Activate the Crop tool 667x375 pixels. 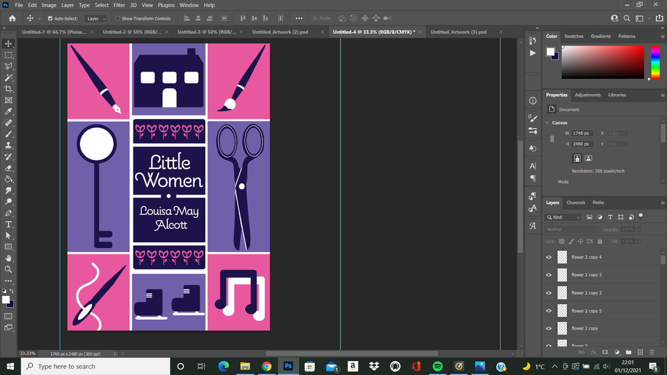[x=8, y=89]
